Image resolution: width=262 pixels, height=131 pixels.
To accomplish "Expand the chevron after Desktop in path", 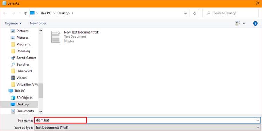I will coord(73,13).
